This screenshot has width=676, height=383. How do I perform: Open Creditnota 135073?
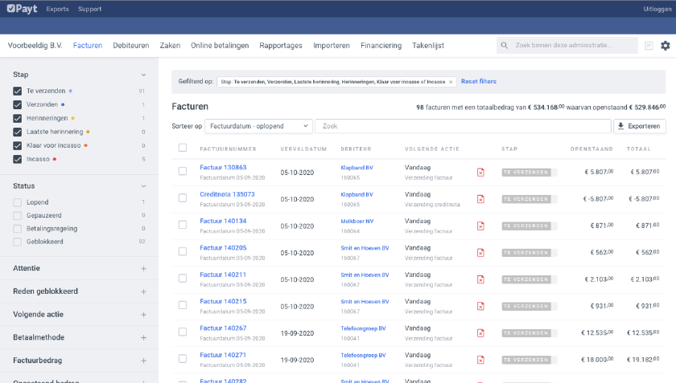point(227,194)
